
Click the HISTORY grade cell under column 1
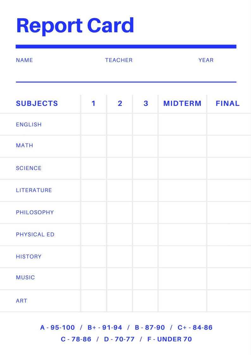[x=94, y=257]
